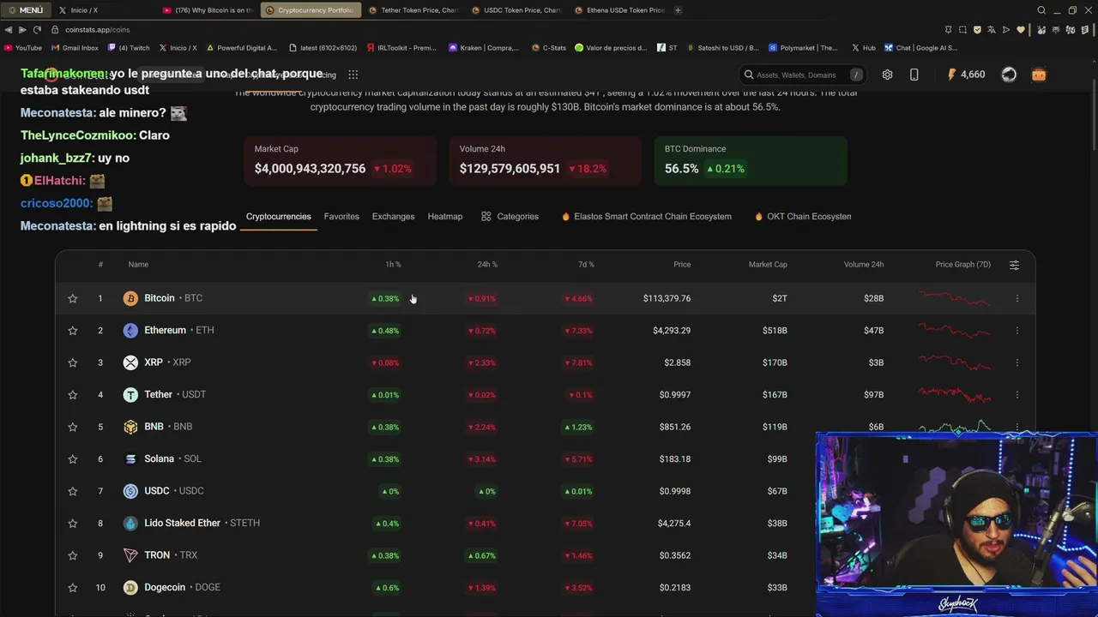Click the Dogecoin coin logo

(130, 588)
